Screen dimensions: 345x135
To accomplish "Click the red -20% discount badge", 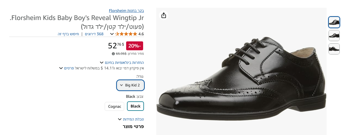I will click(x=134, y=46).
